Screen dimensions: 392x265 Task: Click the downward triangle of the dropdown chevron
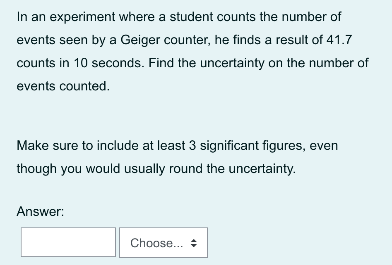[x=195, y=245]
